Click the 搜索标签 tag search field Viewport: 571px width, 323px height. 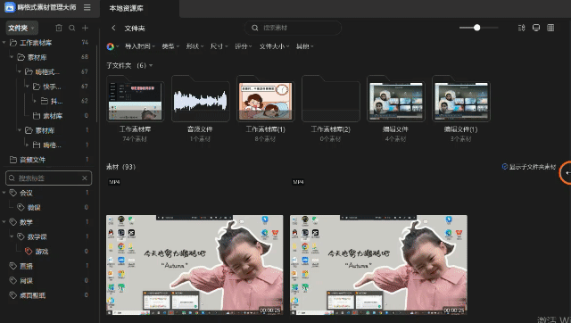49,178
